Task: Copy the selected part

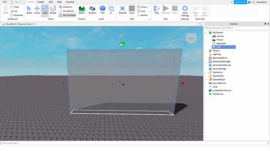Action: (x=15, y=7)
